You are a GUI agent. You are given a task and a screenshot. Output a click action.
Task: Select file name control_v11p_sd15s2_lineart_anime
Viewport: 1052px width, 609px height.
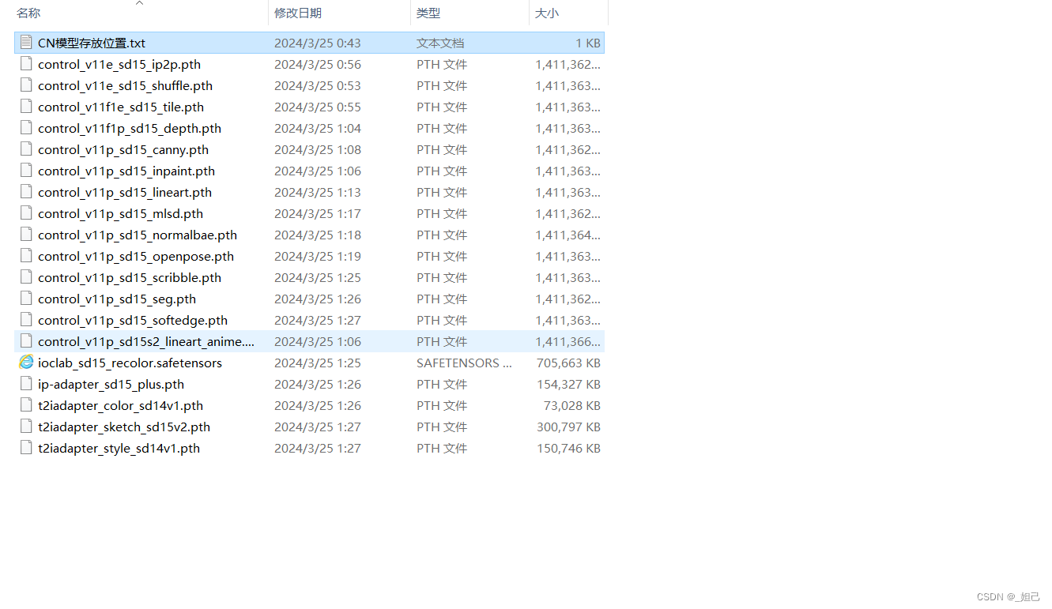[x=146, y=341]
